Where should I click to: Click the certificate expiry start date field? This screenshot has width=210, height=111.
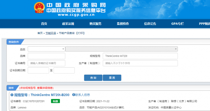pos(38,70)
